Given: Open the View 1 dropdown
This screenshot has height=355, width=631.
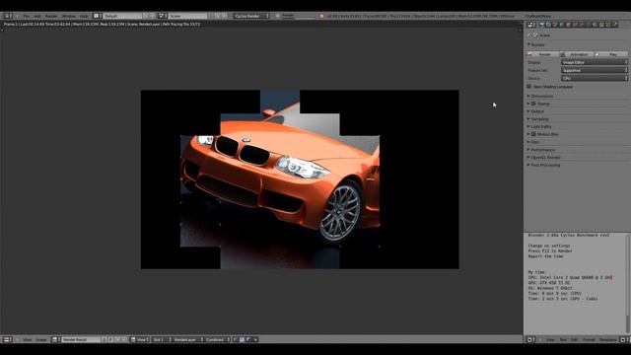Looking at the screenshot, I should pyautogui.click(x=140, y=339).
